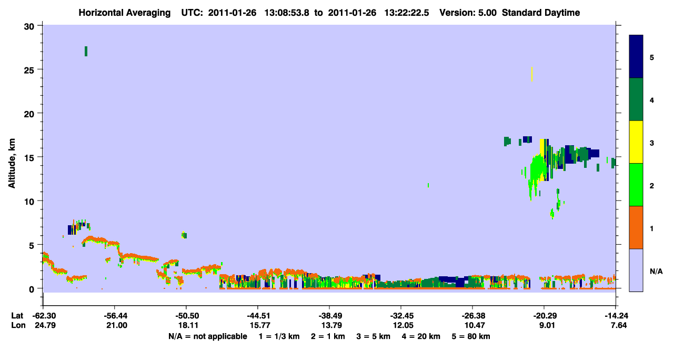The width and height of the screenshot is (684, 351).
Task: Click the latitude value -26.38
Action: coord(472,316)
